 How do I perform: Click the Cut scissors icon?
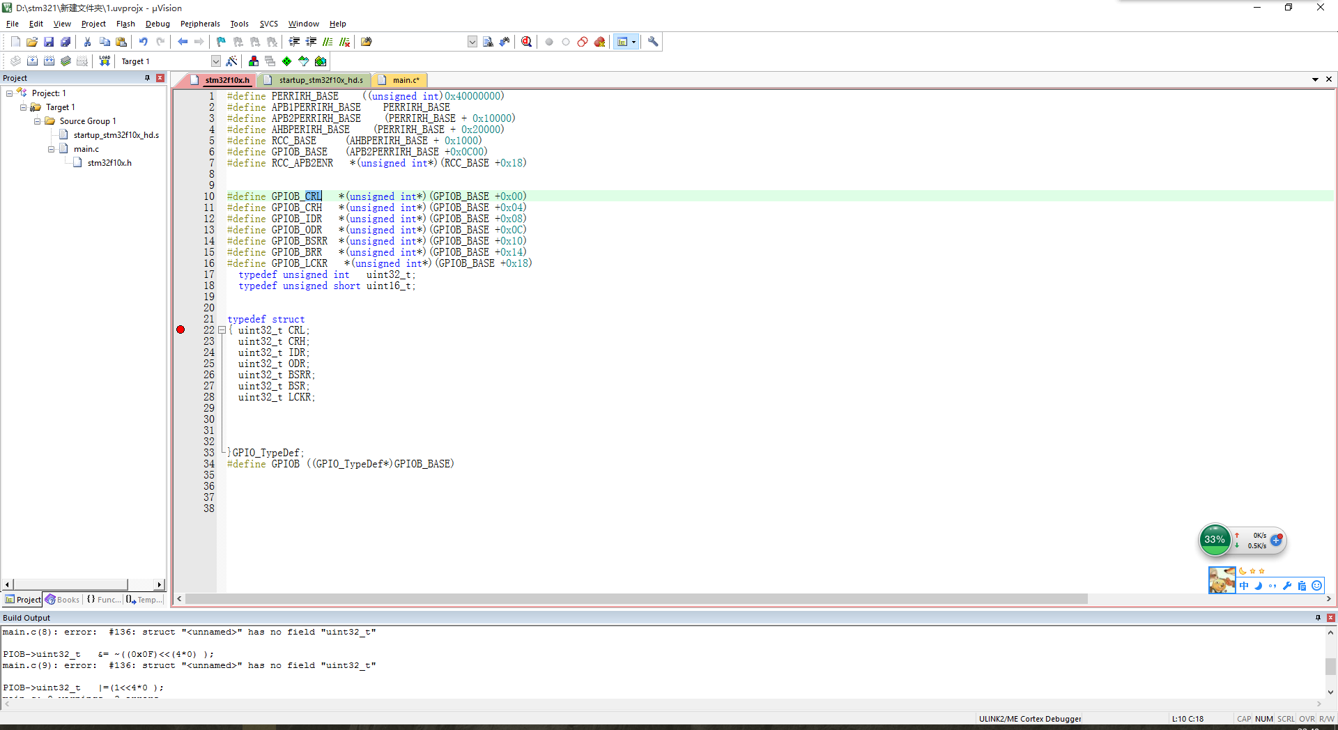88,42
